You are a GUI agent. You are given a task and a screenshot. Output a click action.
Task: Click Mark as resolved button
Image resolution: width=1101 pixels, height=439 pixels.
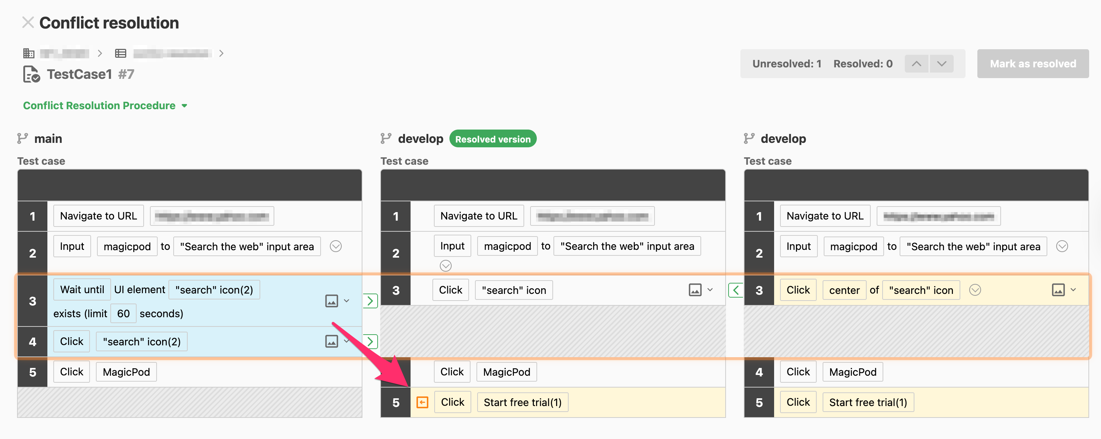[1033, 64]
